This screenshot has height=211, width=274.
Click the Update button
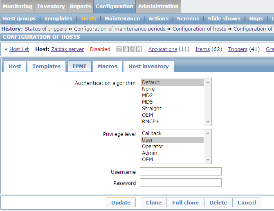coord(121,202)
